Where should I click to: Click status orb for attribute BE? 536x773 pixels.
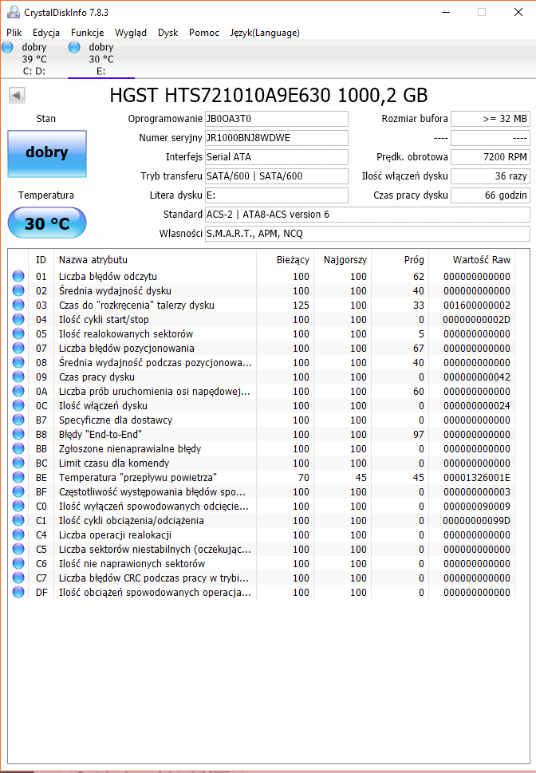tap(18, 477)
